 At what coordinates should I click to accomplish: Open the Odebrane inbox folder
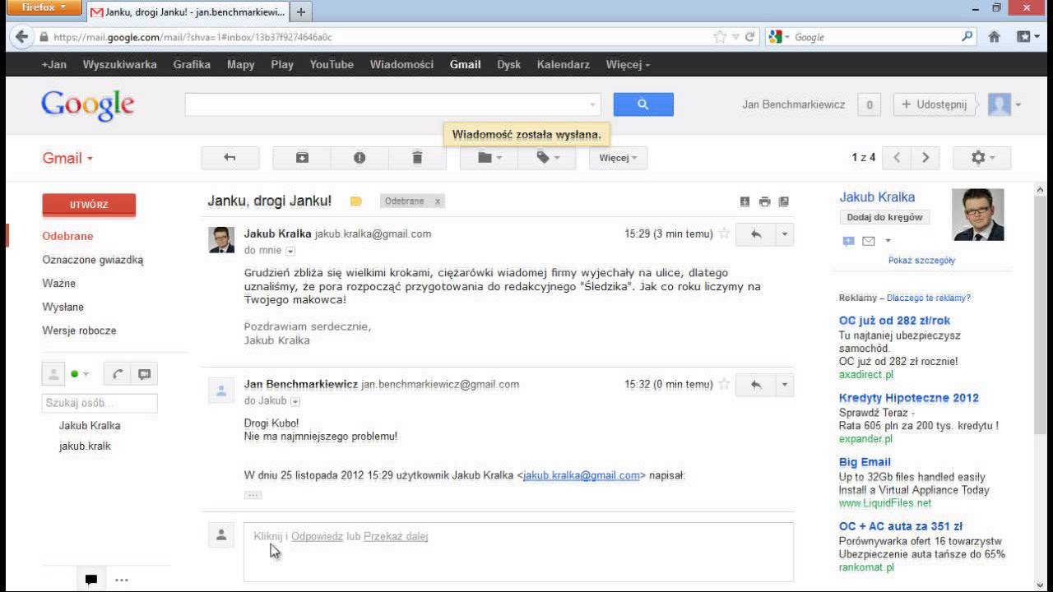tap(67, 236)
